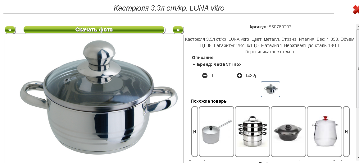Go to next photo with » button
Screen dimensions: 359x163
click(178, 30)
